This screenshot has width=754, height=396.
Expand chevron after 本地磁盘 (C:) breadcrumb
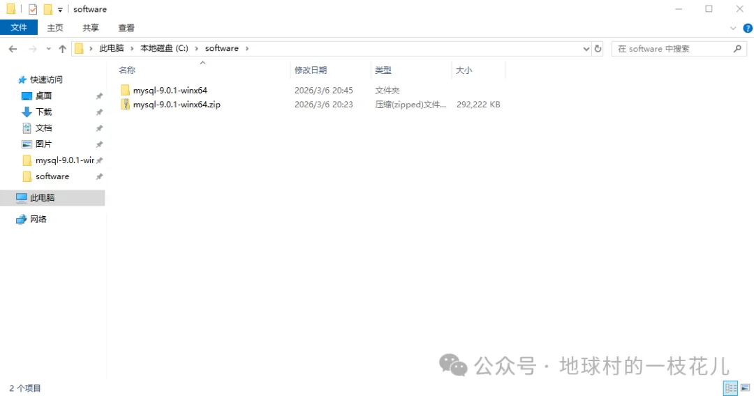tap(196, 49)
